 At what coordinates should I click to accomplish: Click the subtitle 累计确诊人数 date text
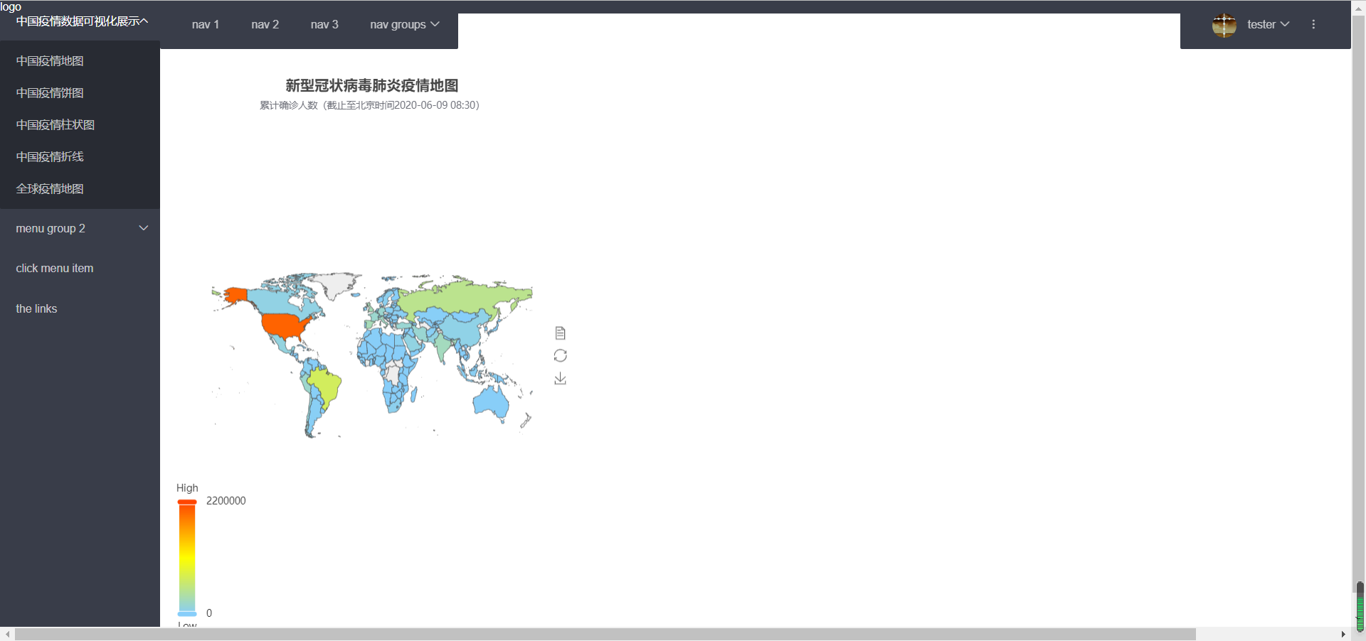tap(369, 105)
